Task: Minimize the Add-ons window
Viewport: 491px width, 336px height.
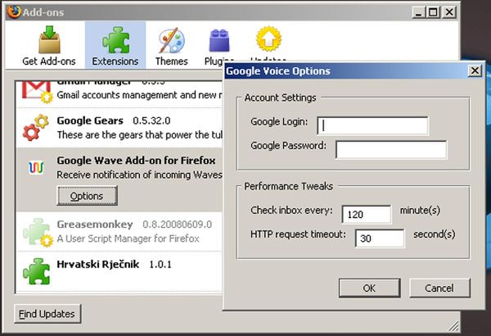Action: coord(419,12)
